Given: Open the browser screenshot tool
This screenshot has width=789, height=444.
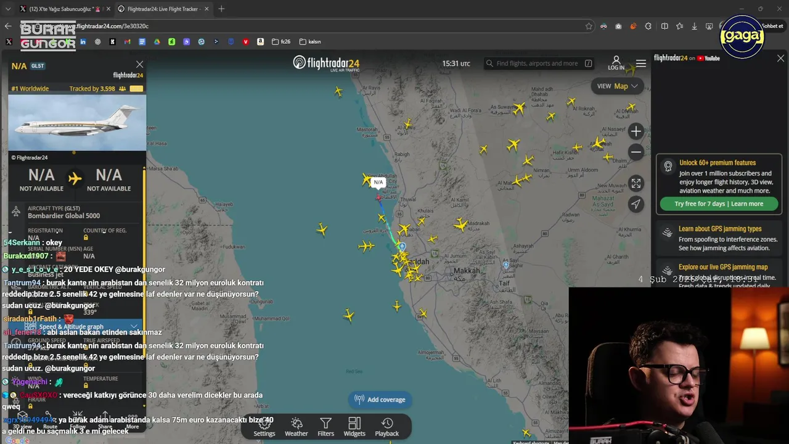Looking at the screenshot, I should click(709, 26).
